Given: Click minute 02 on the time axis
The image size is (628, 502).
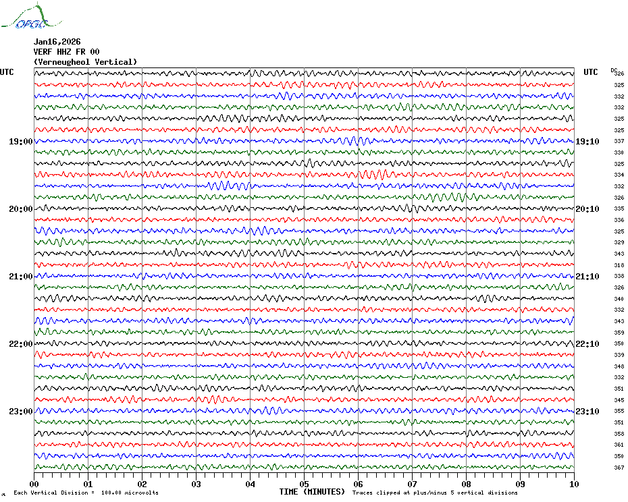Looking at the screenshot, I should coord(142,484).
